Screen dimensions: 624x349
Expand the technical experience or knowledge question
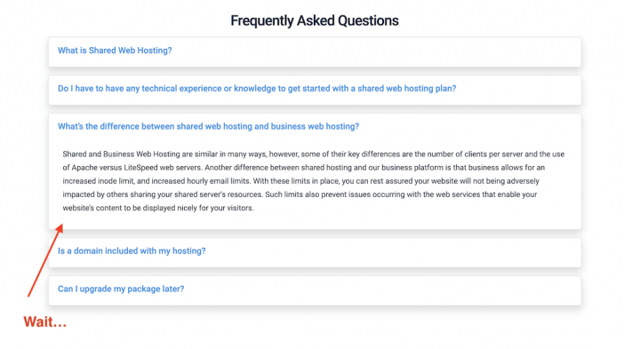point(257,88)
